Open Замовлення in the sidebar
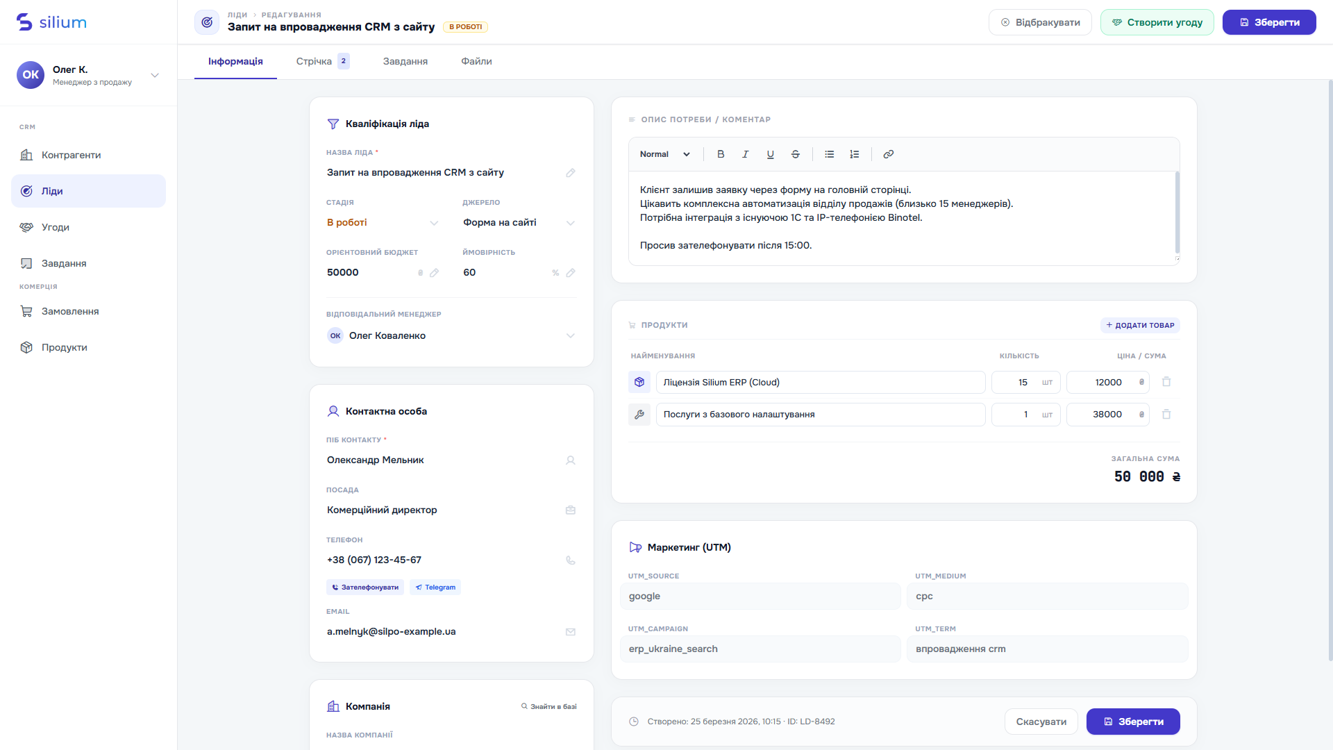This screenshot has height=750, width=1333. coord(88,311)
